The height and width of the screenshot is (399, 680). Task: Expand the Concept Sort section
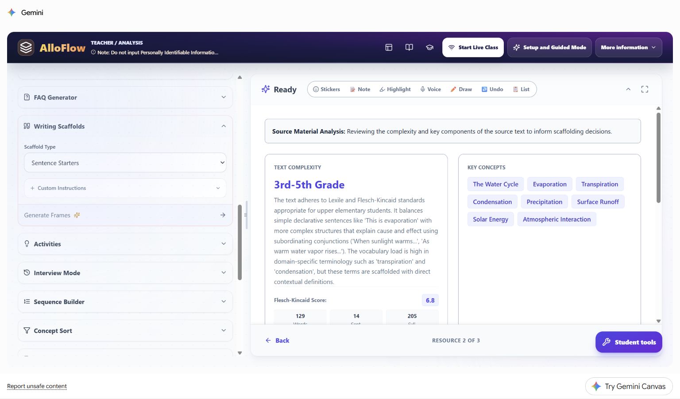(x=125, y=330)
